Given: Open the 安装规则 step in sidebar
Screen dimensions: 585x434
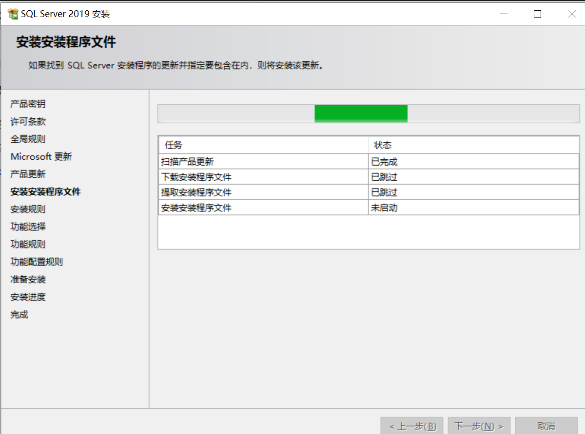Looking at the screenshot, I should pos(28,209).
